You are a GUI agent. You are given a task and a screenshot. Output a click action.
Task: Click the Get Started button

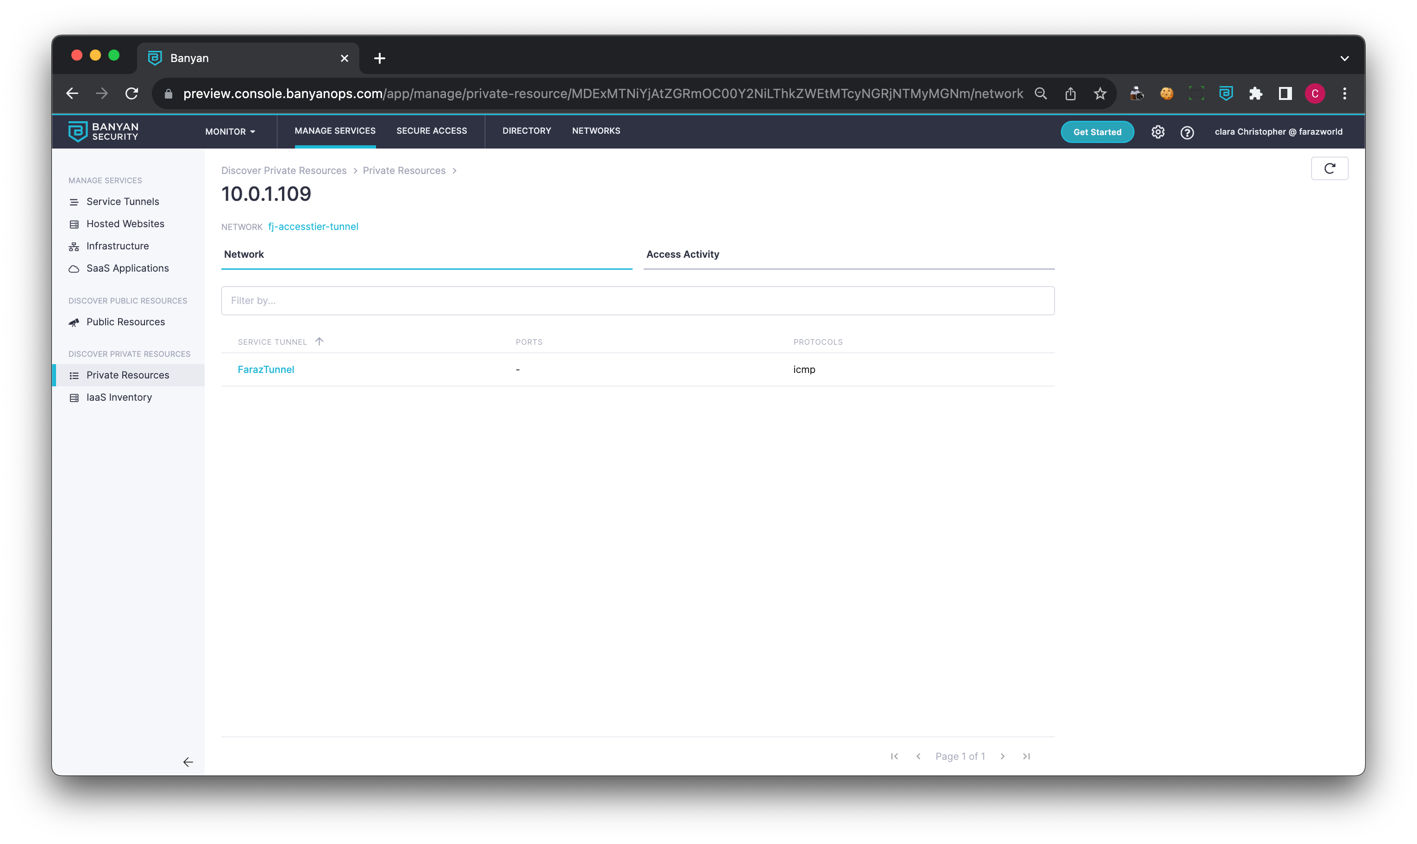1097,132
